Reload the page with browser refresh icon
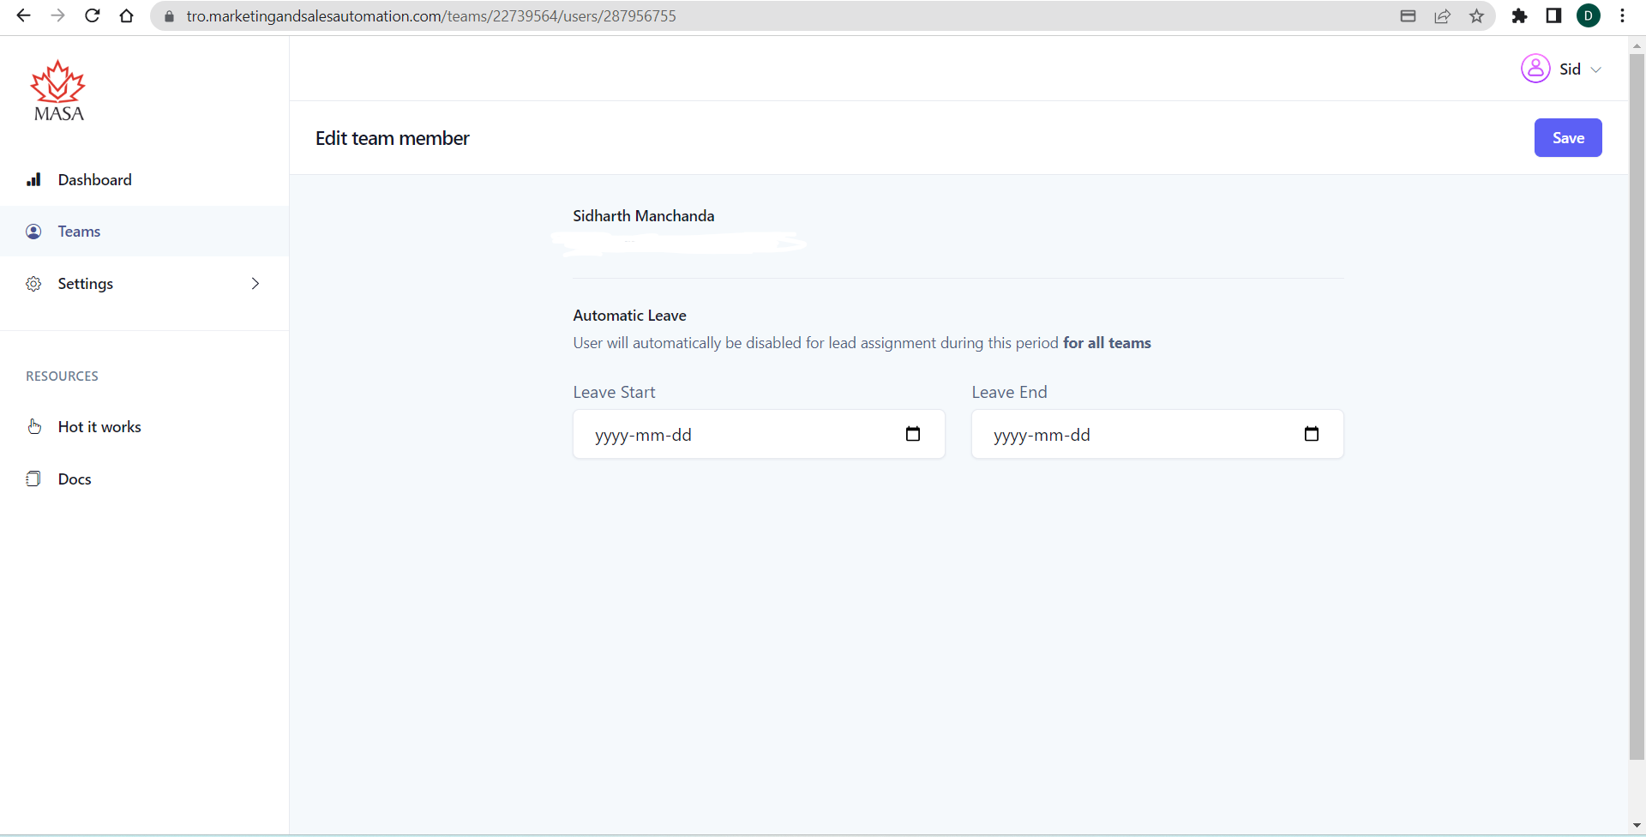Viewport: 1646px width, 837px height. click(93, 16)
